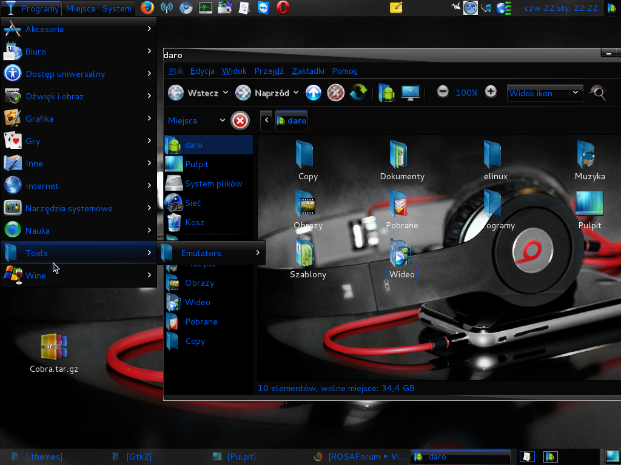Select System plików in places sidebar

click(x=213, y=183)
